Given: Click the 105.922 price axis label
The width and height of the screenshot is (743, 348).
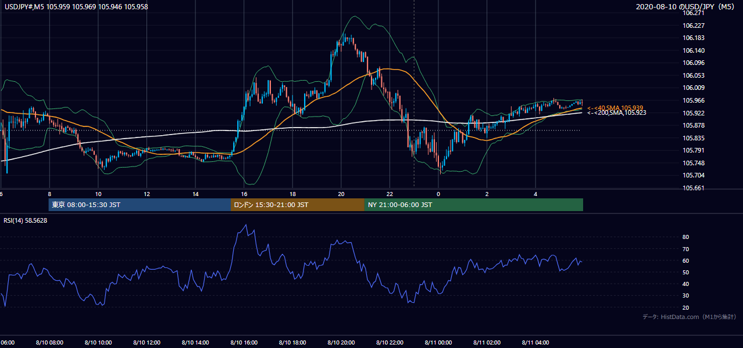Looking at the screenshot, I should pyautogui.click(x=694, y=113).
